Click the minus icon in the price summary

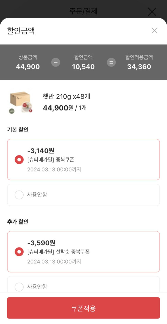(56, 62)
